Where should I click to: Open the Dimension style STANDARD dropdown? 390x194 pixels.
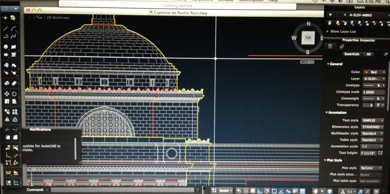point(372,127)
